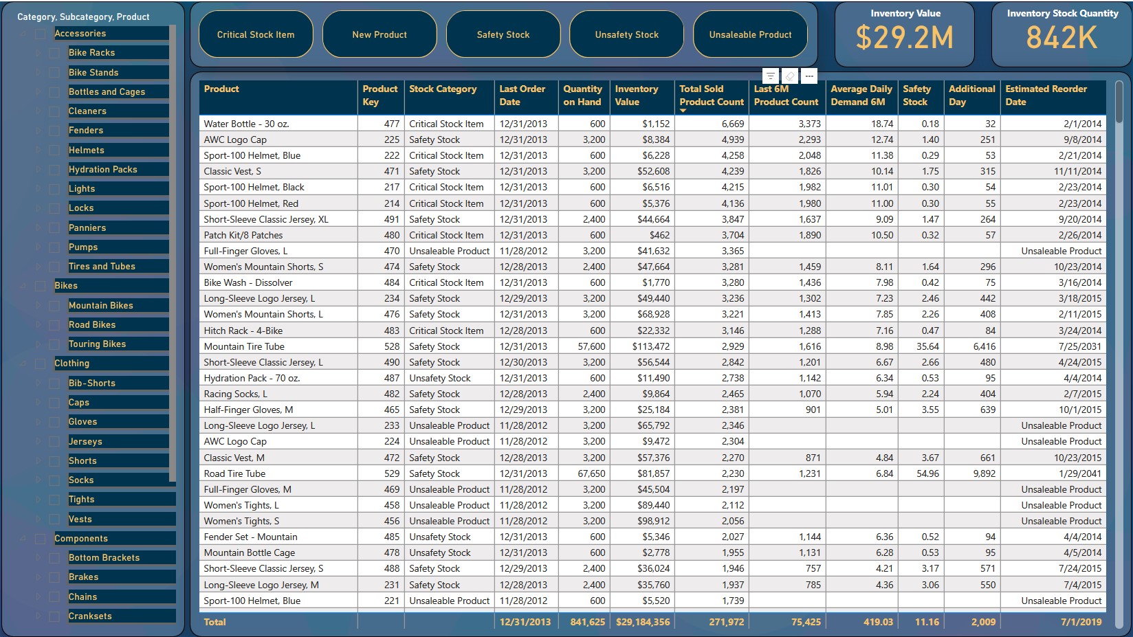Check the Accessories category checkbox
1133x637 pixels.
pos(41,33)
